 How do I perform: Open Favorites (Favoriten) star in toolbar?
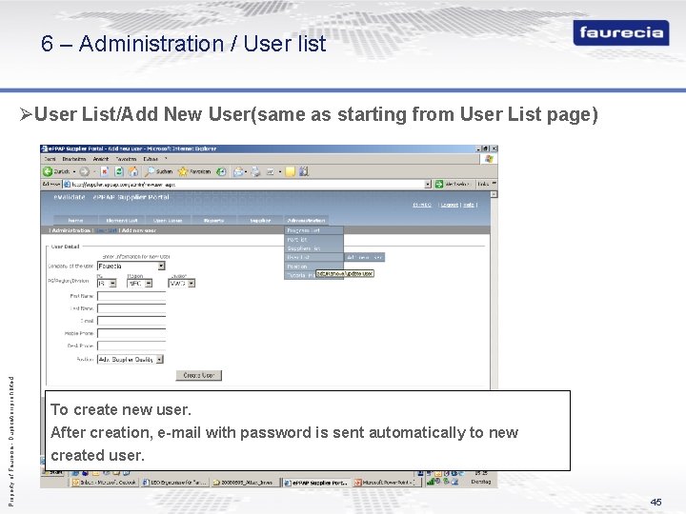click(x=183, y=171)
